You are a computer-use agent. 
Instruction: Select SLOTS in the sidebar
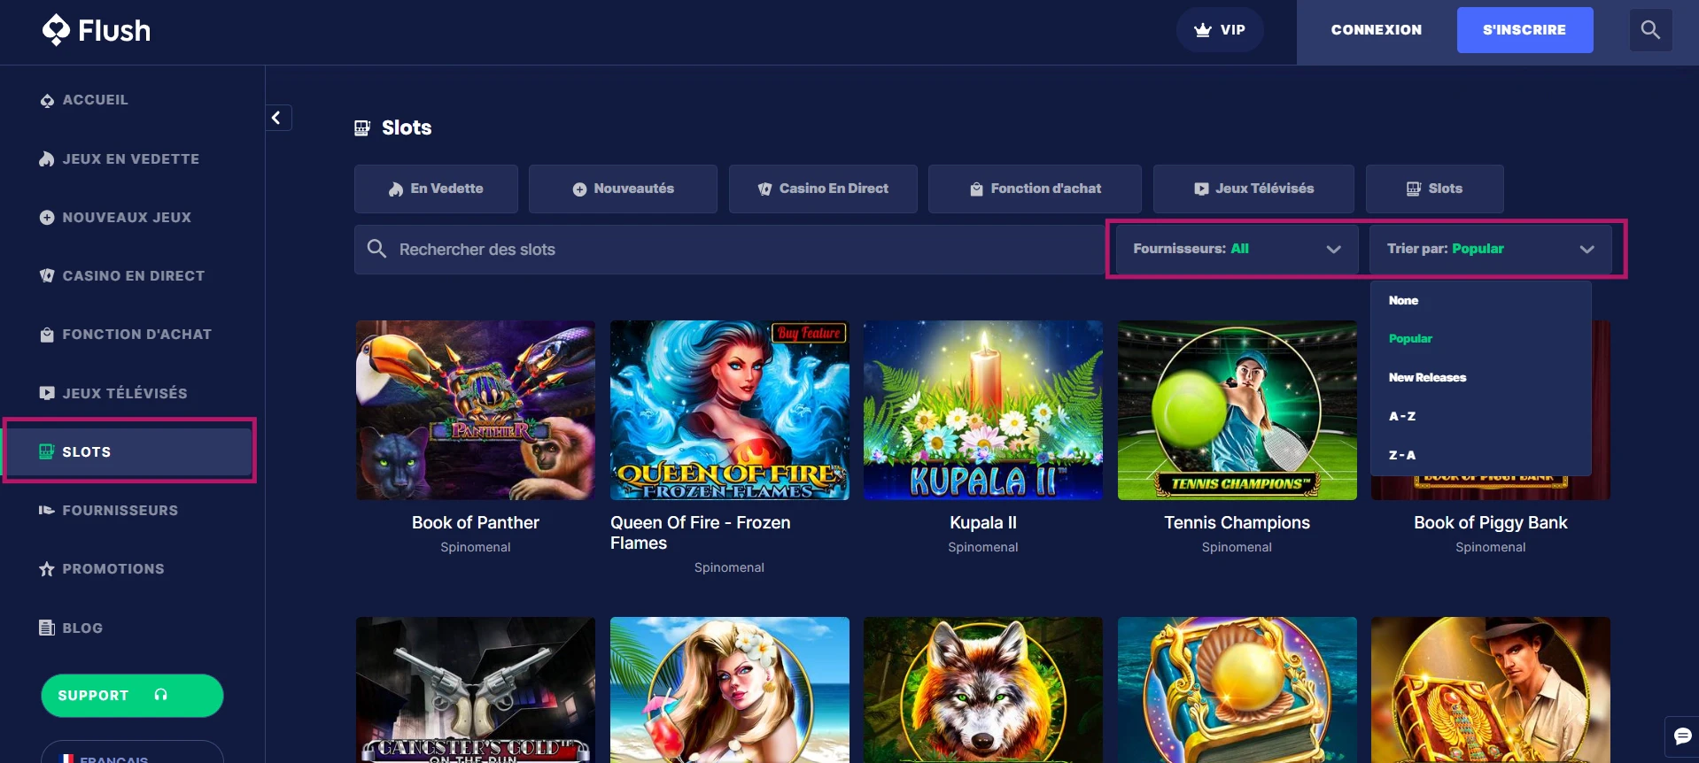(x=129, y=451)
